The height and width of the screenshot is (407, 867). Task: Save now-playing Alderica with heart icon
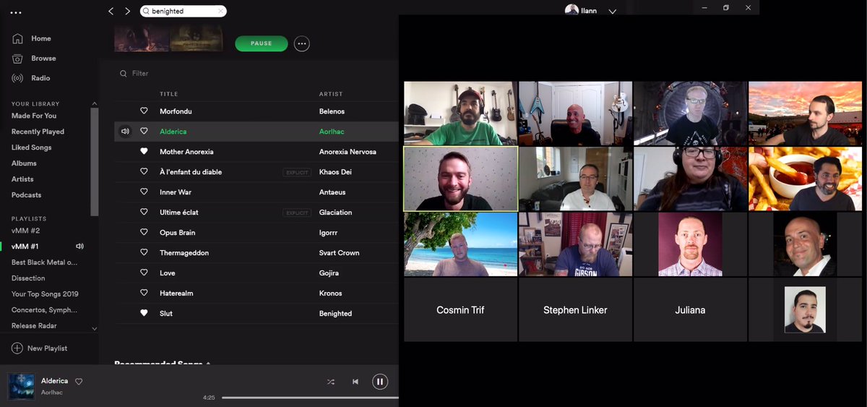pyautogui.click(x=79, y=381)
